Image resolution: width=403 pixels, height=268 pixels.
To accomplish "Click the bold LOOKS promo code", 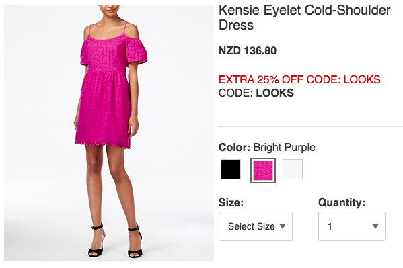I will coord(274,93).
